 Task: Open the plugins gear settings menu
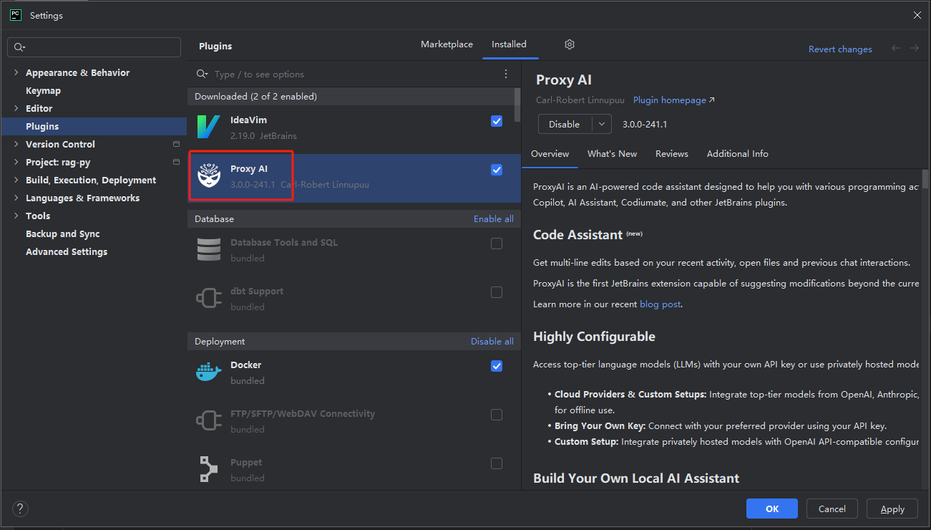tap(570, 44)
